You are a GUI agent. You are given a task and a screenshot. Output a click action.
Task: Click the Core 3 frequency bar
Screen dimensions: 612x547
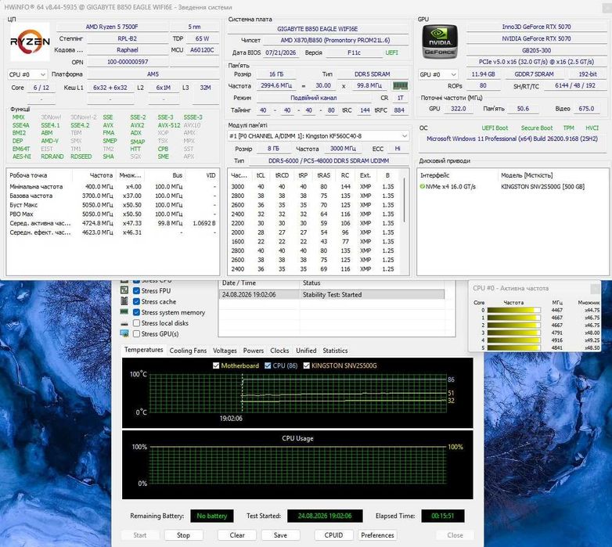coord(514,333)
